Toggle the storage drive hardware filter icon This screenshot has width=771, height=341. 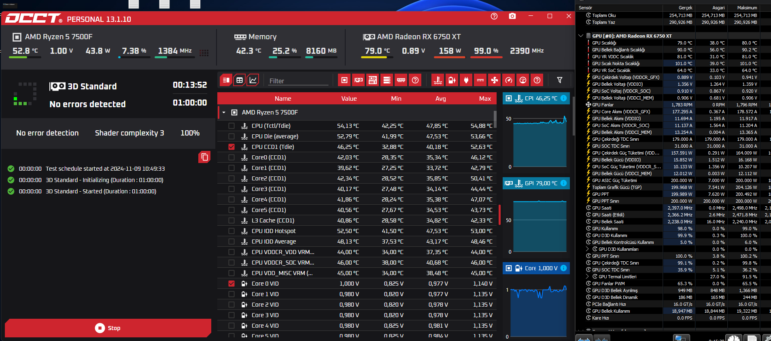tap(387, 80)
